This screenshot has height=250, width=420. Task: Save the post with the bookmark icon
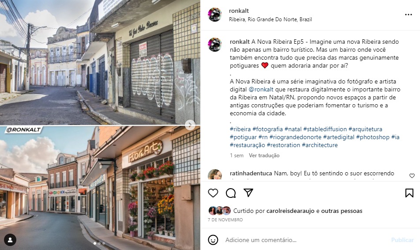[x=409, y=193]
